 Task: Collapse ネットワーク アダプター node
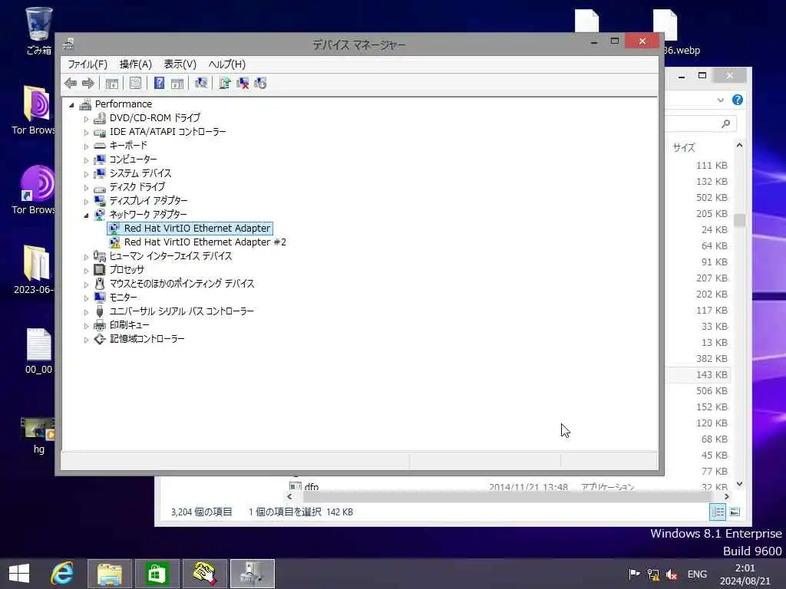[86, 216]
